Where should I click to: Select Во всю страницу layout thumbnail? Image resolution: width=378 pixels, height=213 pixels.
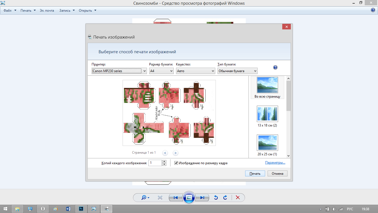[267, 88]
